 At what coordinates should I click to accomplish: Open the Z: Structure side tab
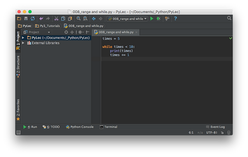click(x=18, y=66)
